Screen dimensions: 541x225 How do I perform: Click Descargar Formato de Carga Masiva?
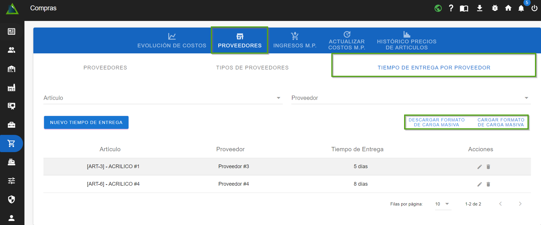coord(436,122)
